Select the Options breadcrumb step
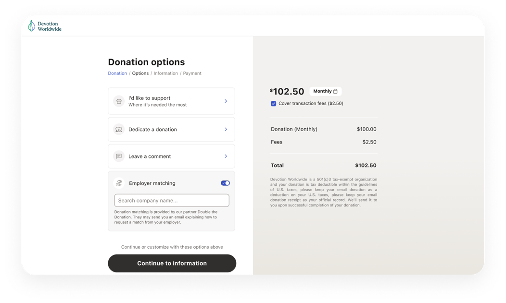 (140, 73)
